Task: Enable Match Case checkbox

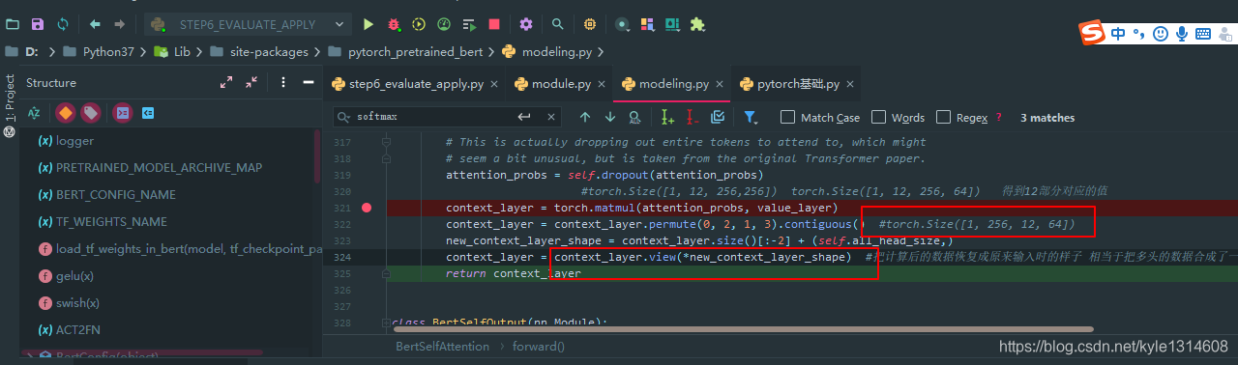Action: click(787, 117)
